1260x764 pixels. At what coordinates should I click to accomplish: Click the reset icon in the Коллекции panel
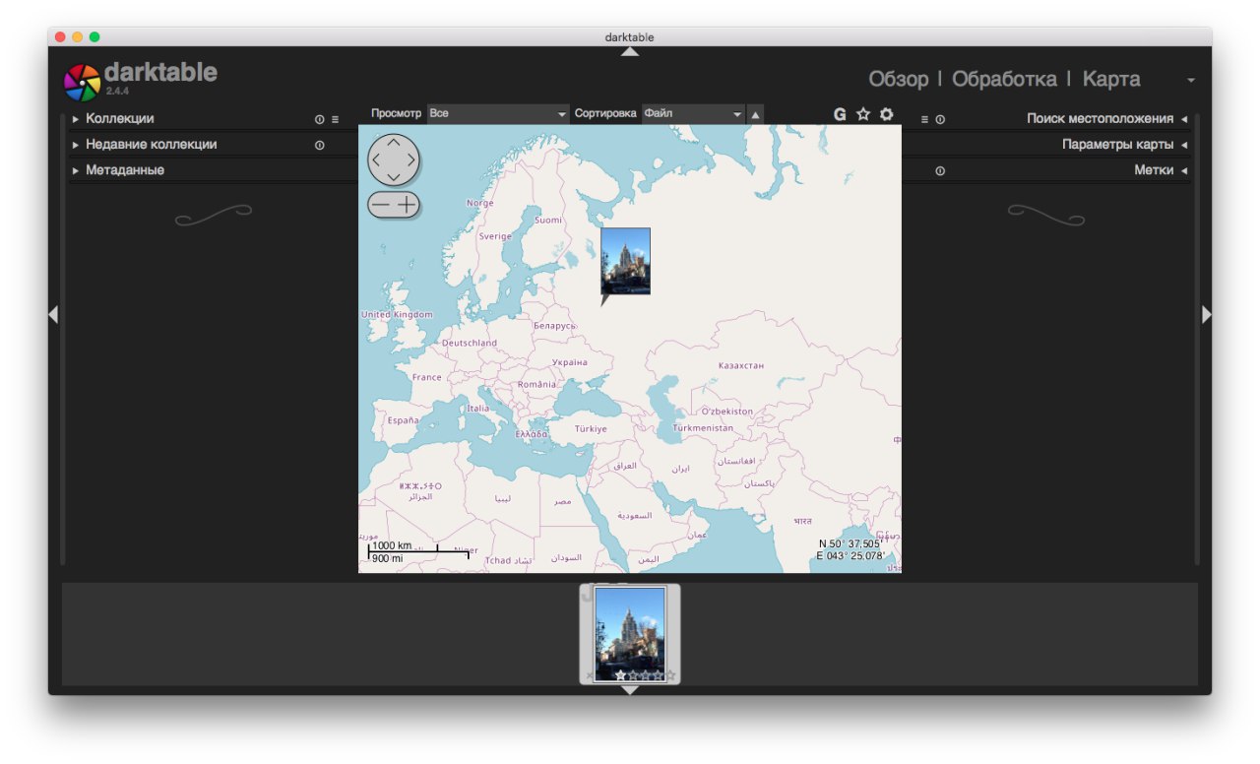pos(319,119)
